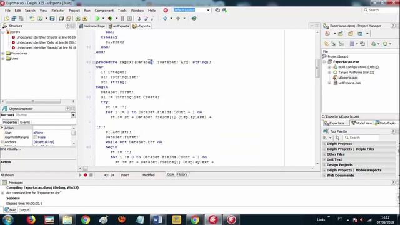The width and height of the screenshot is (400, 225).
Task: Click the green book help icon
Action: point(194,18)
